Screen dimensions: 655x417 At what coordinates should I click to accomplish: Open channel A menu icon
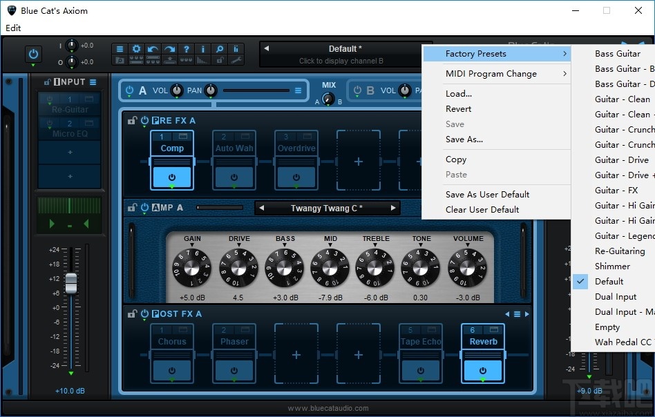(x=298, y=90)
